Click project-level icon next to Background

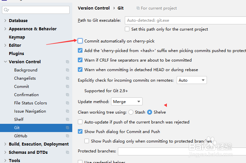pyautogui.click(x=67, y=70)
